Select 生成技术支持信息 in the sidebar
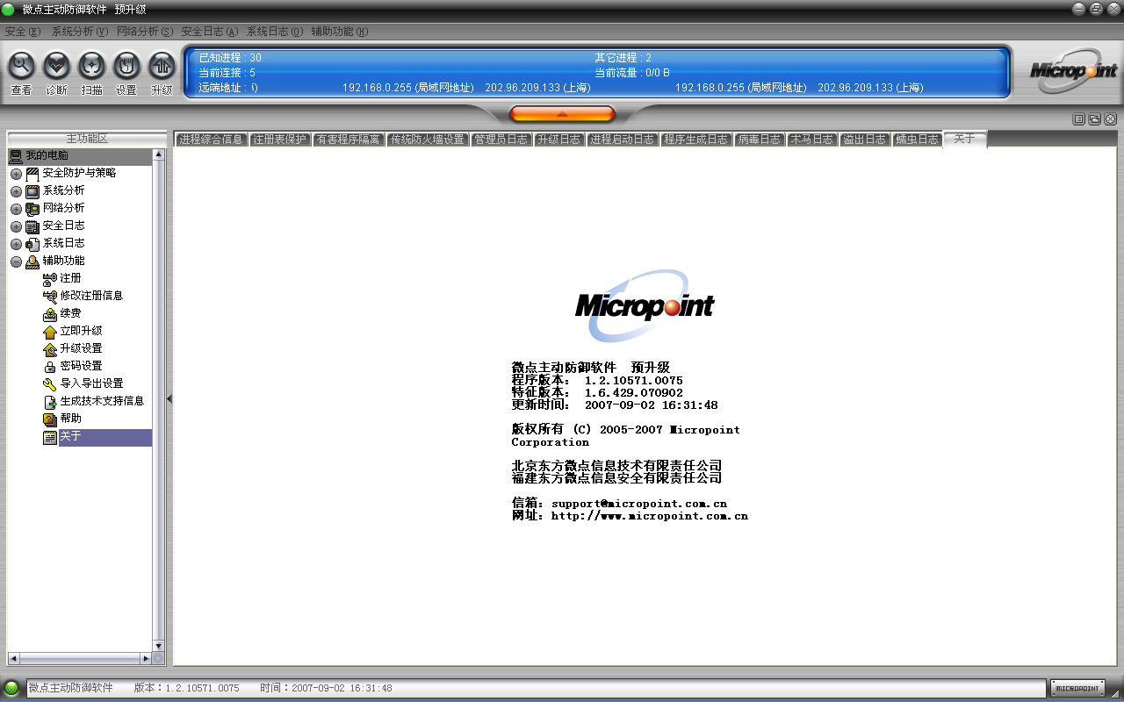The width and height of the screenshot is (1124, 702). (x=101, y=401)
